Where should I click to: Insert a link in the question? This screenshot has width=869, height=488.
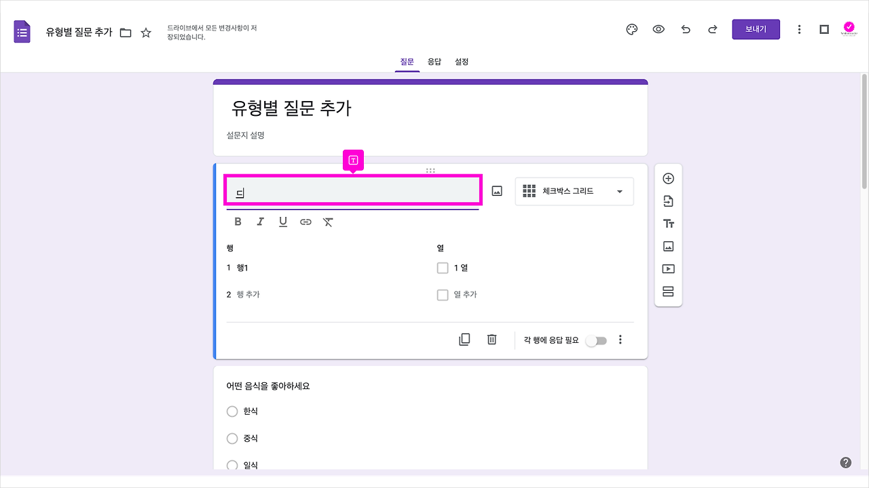pyautogui.click(x=306, y=221)
